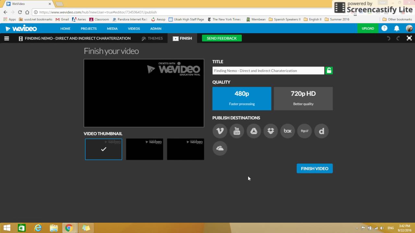Image resolution: width=415 pixels, height=233 pixels.
Task: Toggle the green privacy lock icon
Action: (x=329, y=71)
